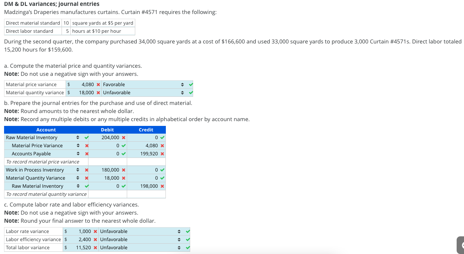Select the Work in Process Inventory account chooser
Image resolution: width=464 pixels, height=254 pixels.
coord(78,170)
